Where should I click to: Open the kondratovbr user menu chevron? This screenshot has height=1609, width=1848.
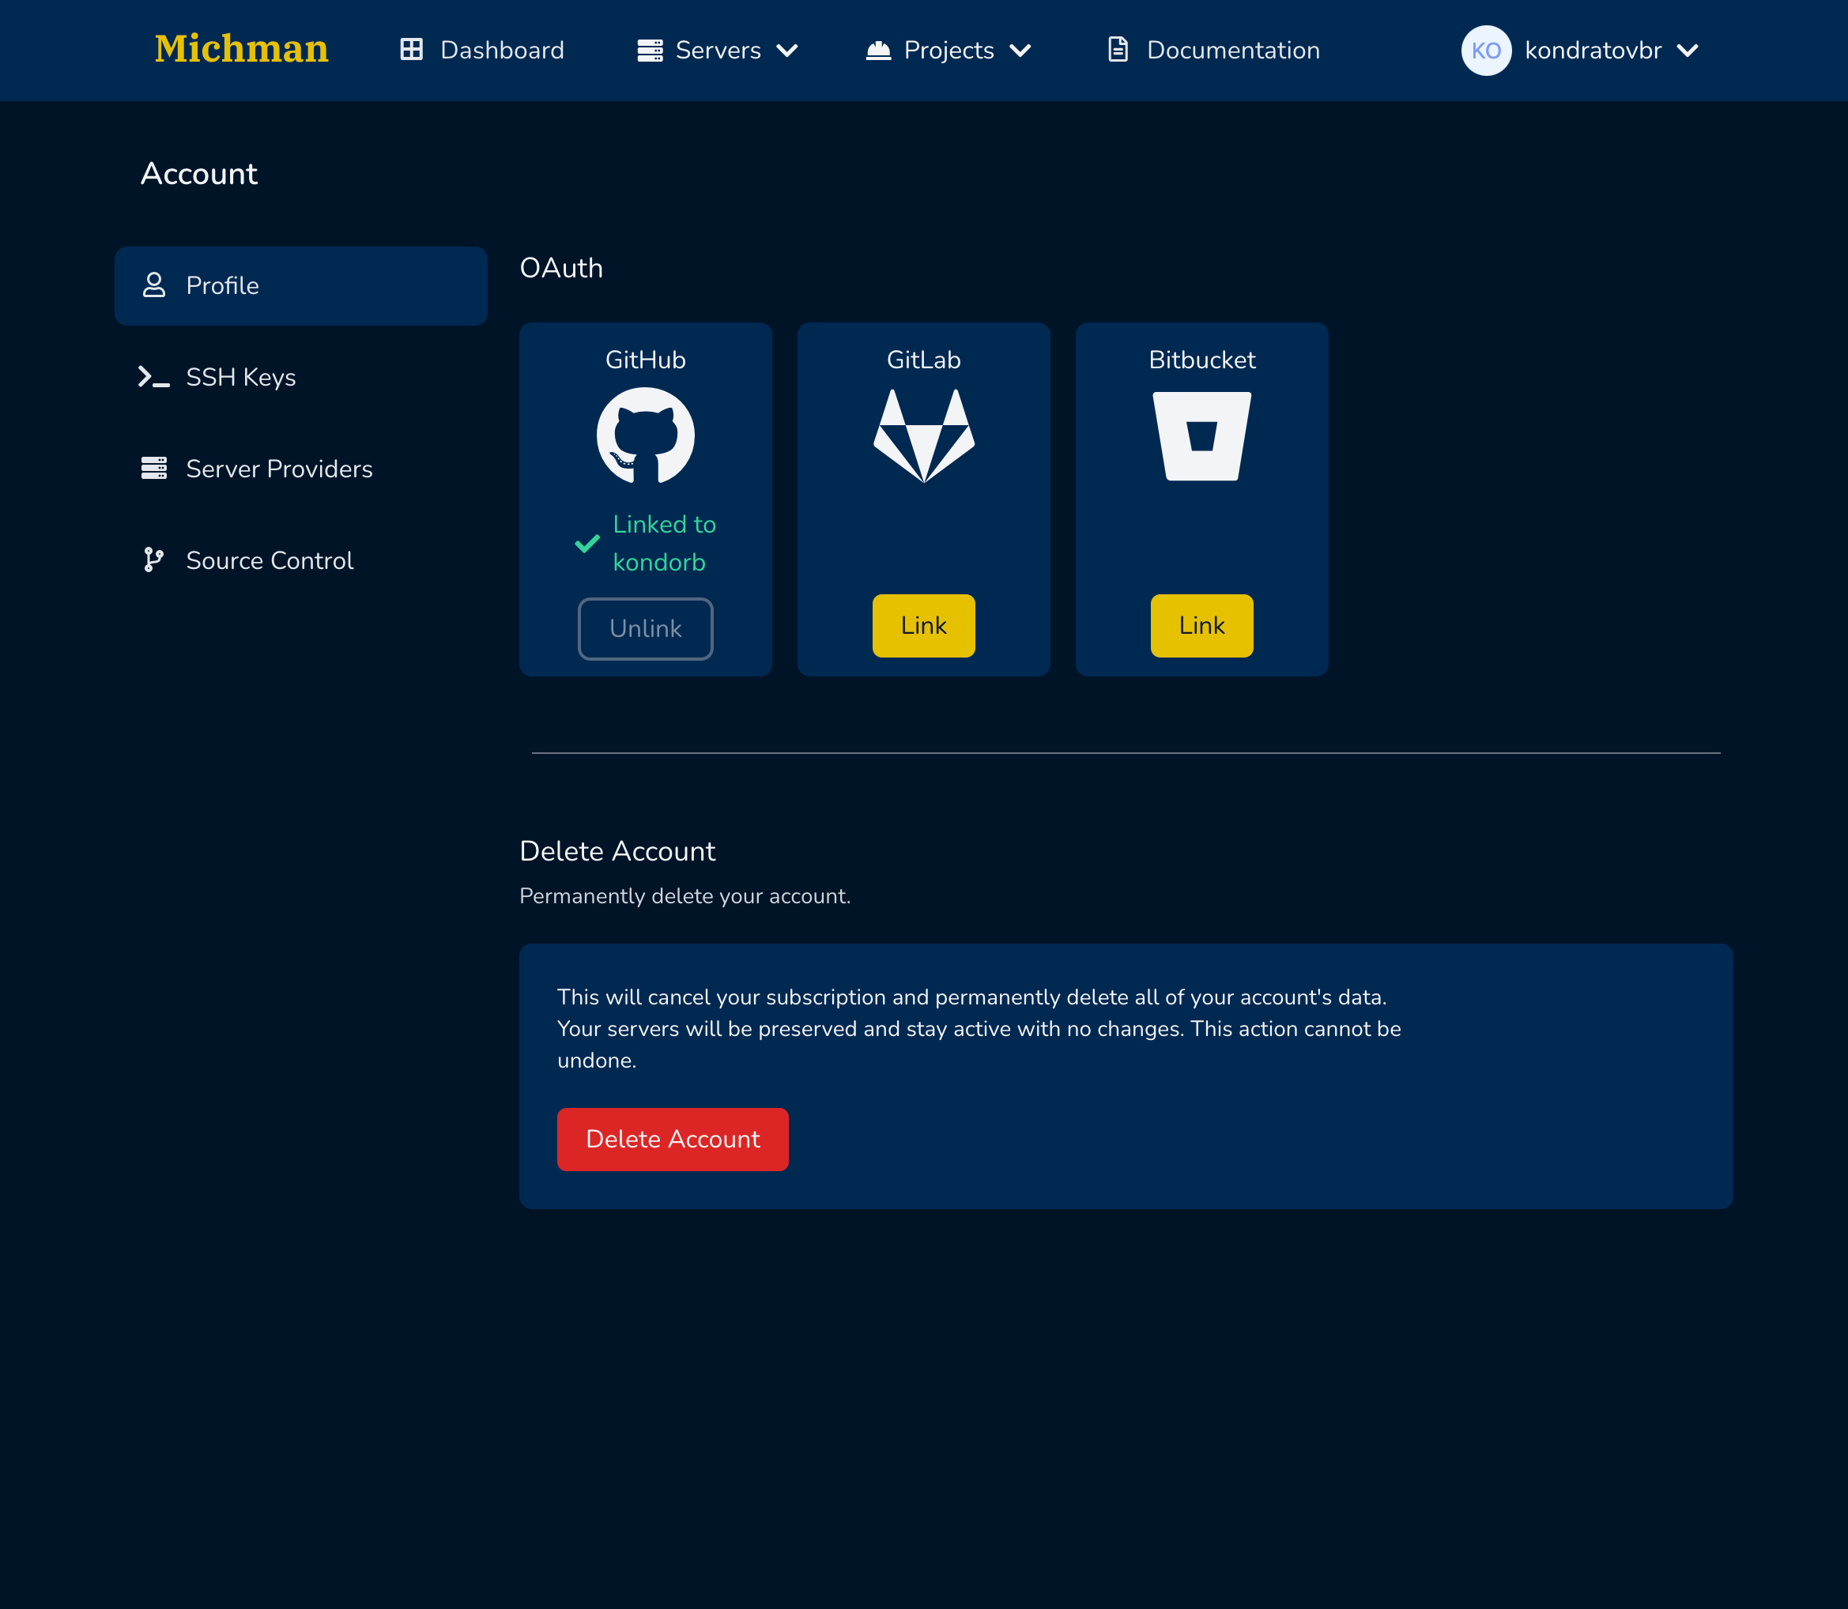coord(1688,51)
